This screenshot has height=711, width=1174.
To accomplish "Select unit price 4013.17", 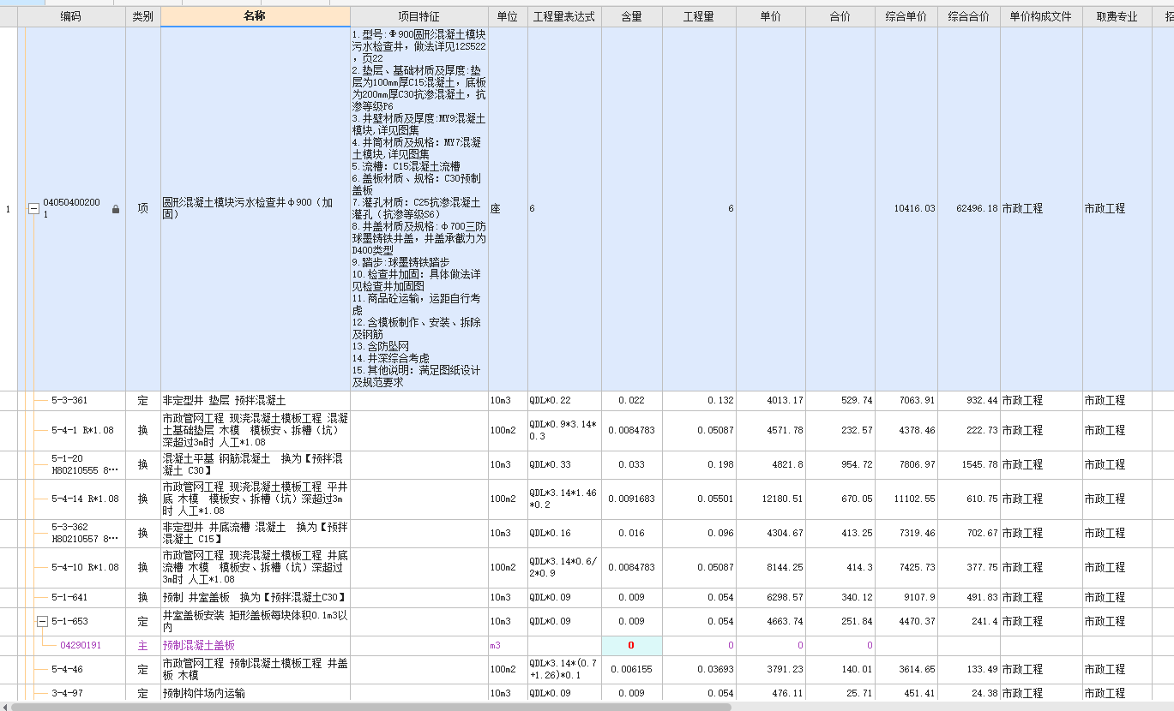I will pos(771,400).
